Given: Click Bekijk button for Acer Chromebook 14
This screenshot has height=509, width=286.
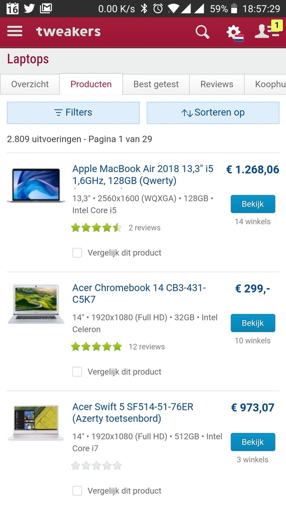Looking at the screenshot, I should pyautogui.click(x=253, y=323).
